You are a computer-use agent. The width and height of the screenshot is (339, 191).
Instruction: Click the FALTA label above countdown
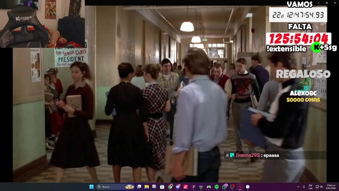[300, 27]
